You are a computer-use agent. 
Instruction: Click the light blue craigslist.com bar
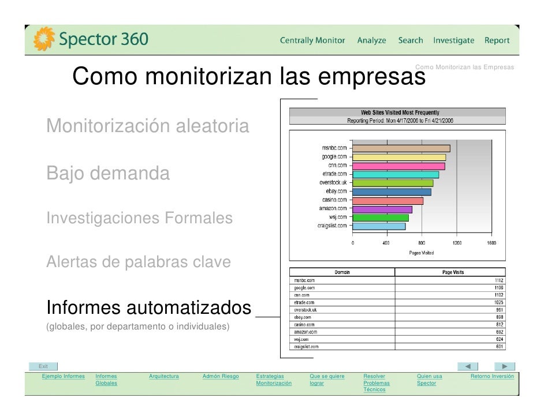379,226
